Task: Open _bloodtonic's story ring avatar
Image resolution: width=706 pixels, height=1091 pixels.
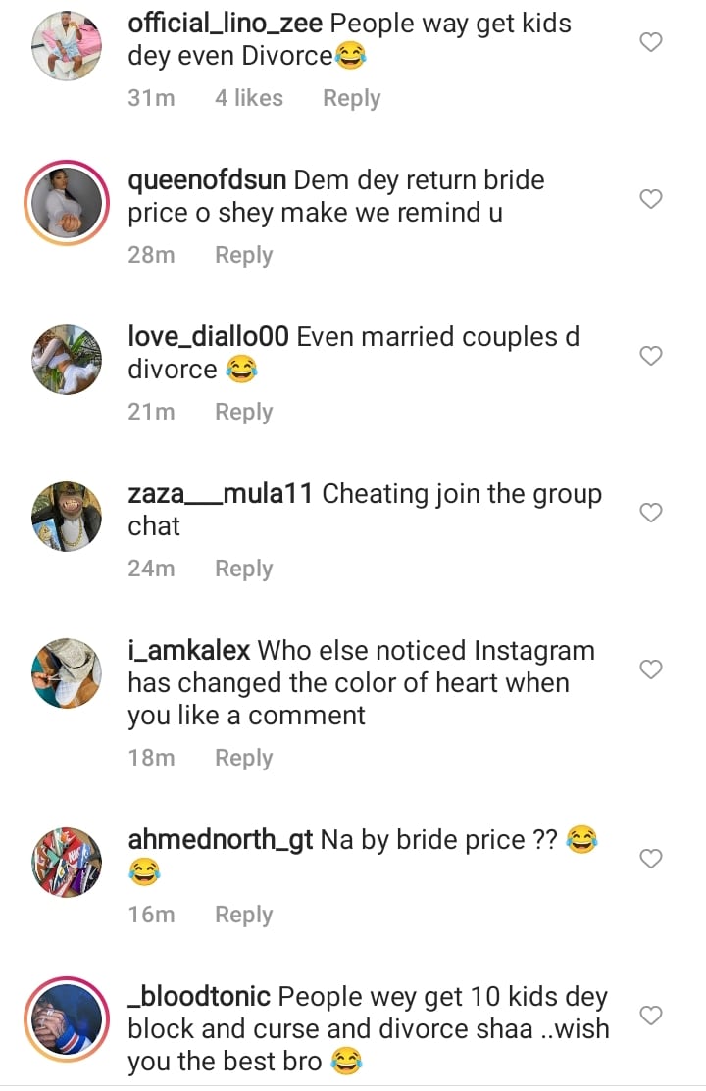Action: point(67,1019)
